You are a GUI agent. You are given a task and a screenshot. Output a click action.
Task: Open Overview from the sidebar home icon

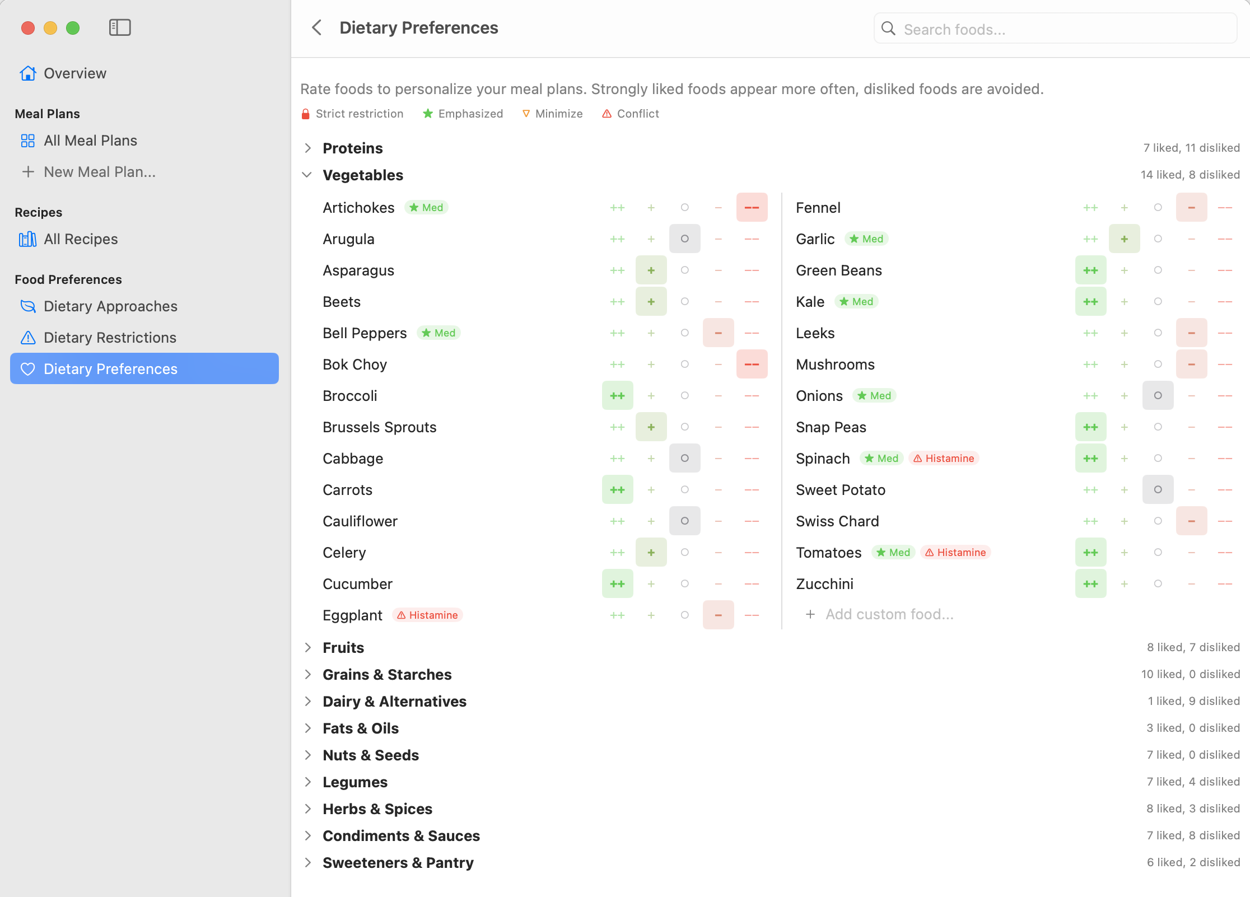point(28,73)
